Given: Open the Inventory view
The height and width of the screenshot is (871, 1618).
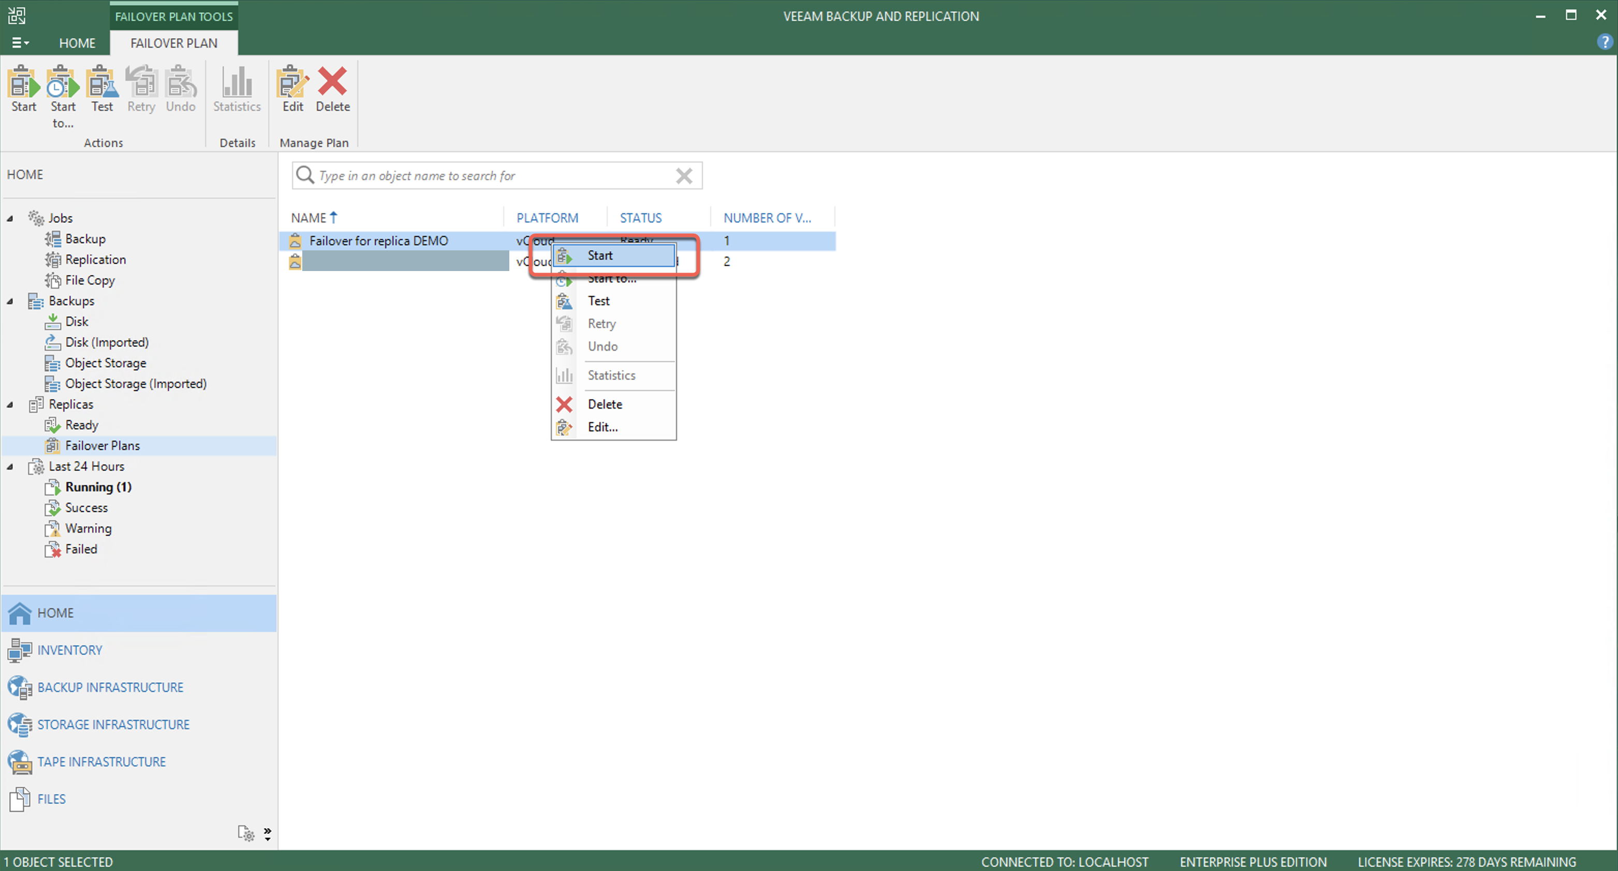Looking at the screenshot, I should 69,650.
